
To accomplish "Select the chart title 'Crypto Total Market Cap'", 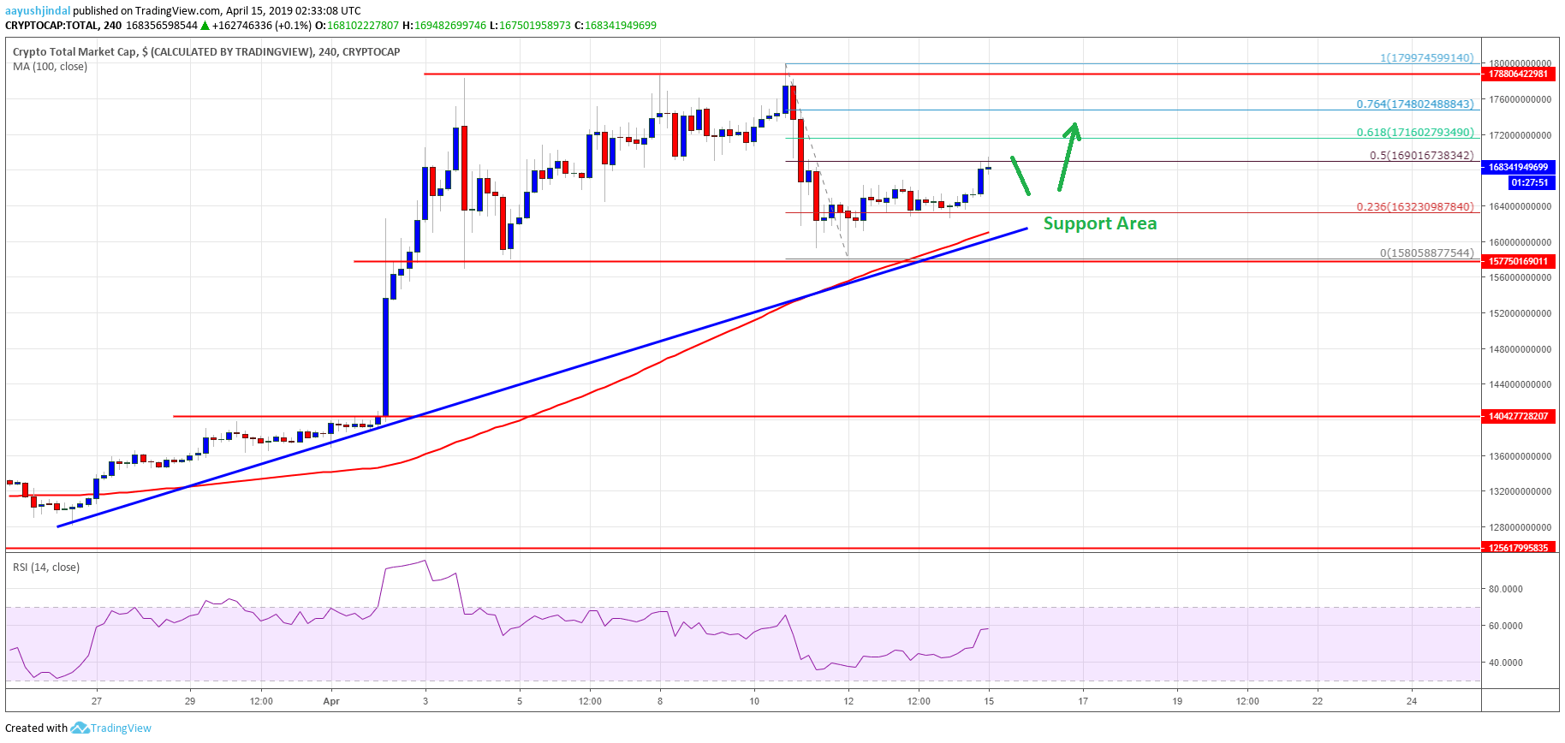I will click(x=75, y=52).
